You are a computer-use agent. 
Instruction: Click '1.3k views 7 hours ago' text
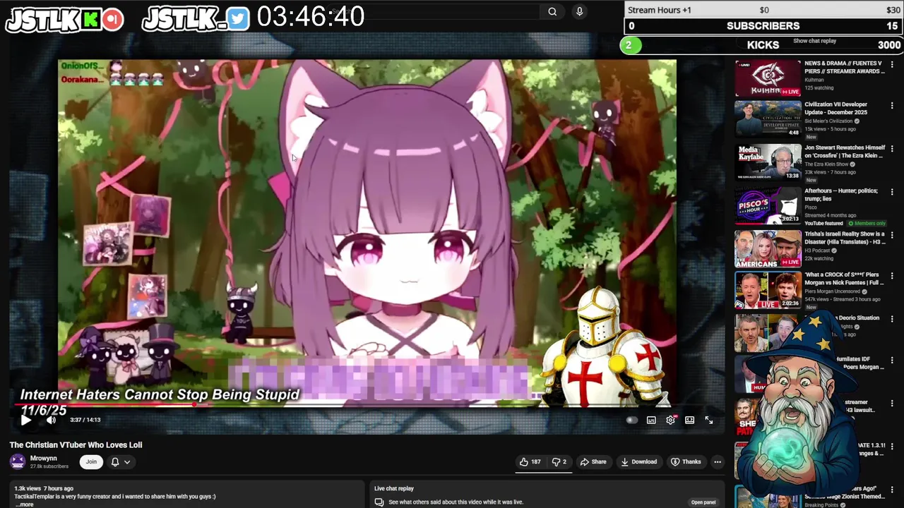(44, 488)
